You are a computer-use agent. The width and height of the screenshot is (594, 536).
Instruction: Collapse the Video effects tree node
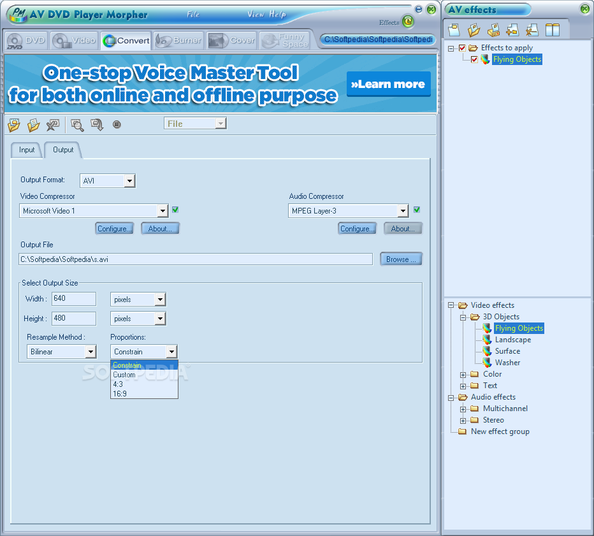pyautogui.click(x=451, y=305)
